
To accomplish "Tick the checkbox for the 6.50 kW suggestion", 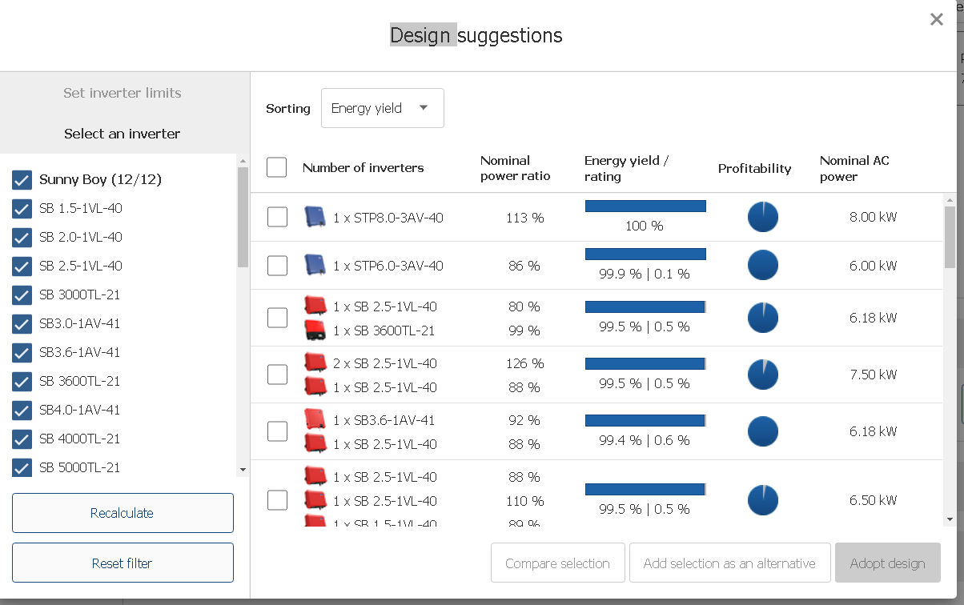I will (277, 500).
